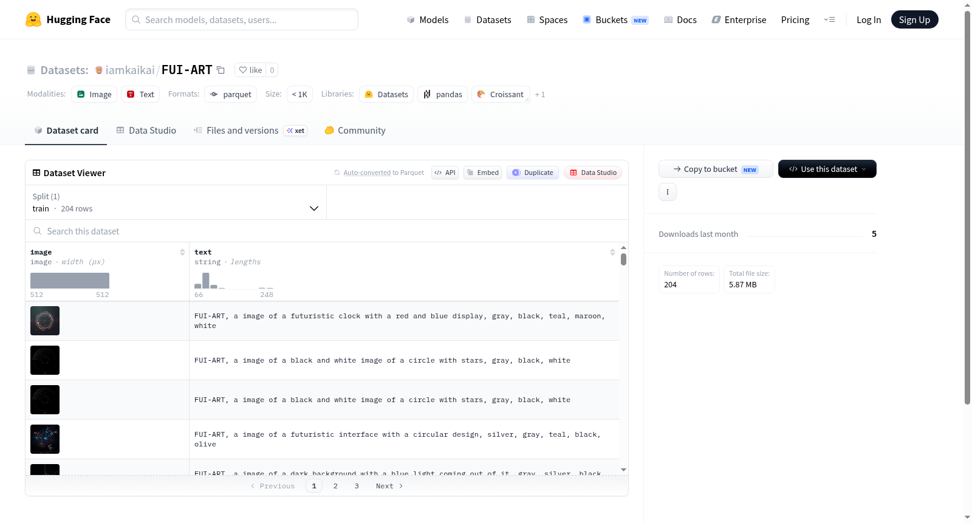Sort by the image column arrows
The image size is (972, 523).
(x=182, y=252)
